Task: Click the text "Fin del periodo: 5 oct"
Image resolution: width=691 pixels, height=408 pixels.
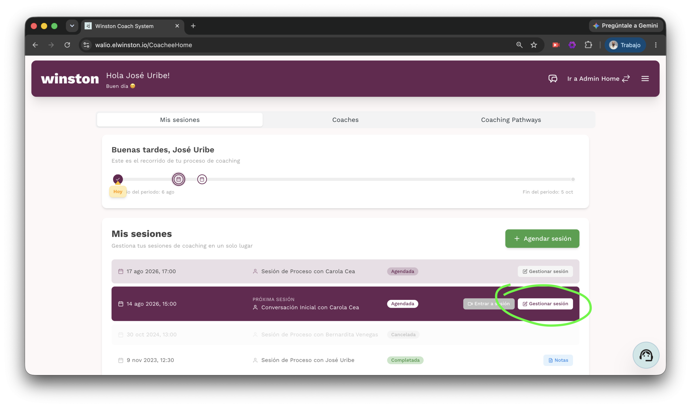Action: [548, 192]
